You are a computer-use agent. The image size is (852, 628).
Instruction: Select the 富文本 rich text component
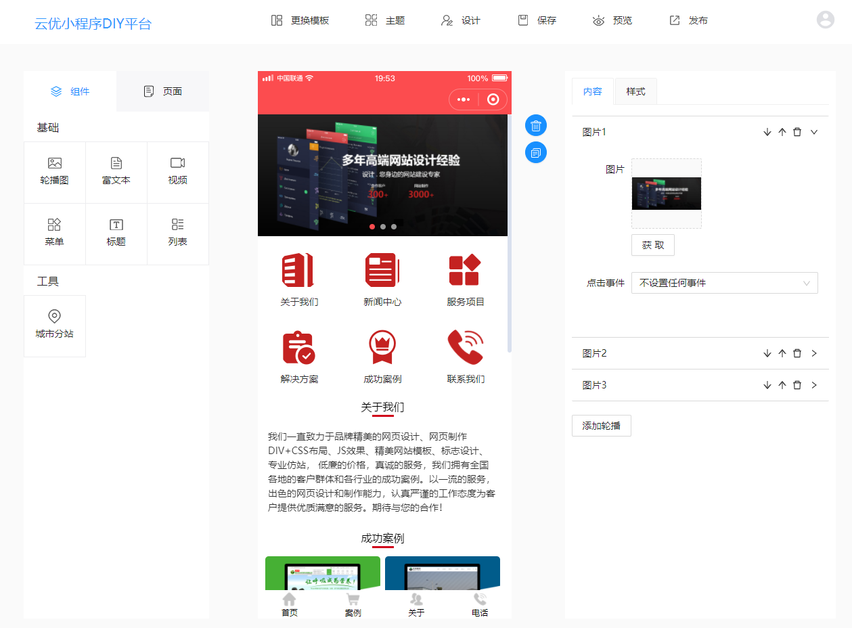pyautogui.click(x=116, y=173)
